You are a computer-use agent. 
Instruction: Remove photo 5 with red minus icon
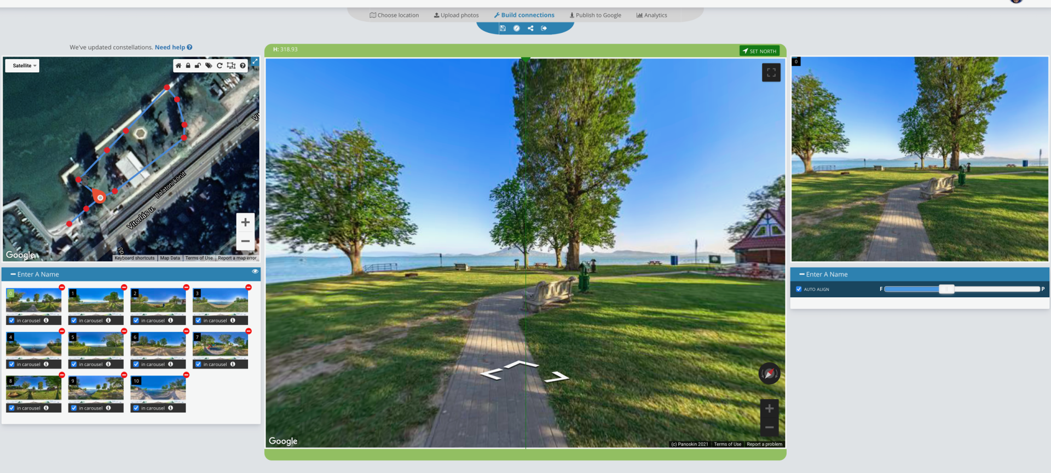pyautogui.click(x=124, y=331)
